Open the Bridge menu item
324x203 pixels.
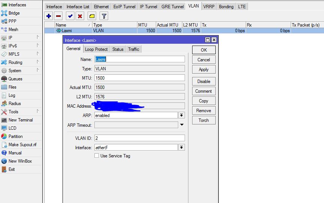click(x=21, y=13)
